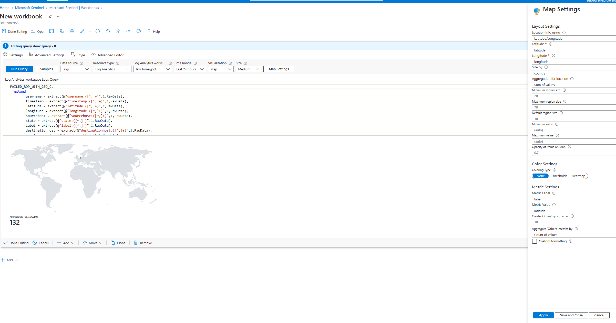The height and width of the screenshot is (323, 616).
Task: Pin the workbook next to title
Action: [x=50, y=16]
